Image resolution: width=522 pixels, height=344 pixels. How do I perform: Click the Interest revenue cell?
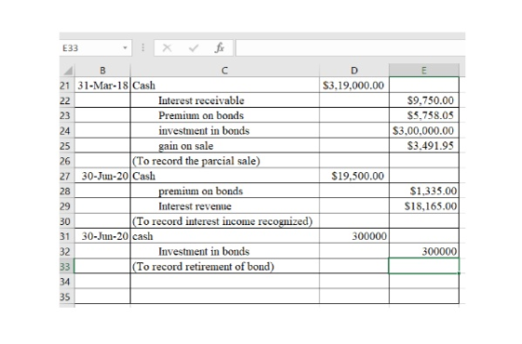coord(225,205)
